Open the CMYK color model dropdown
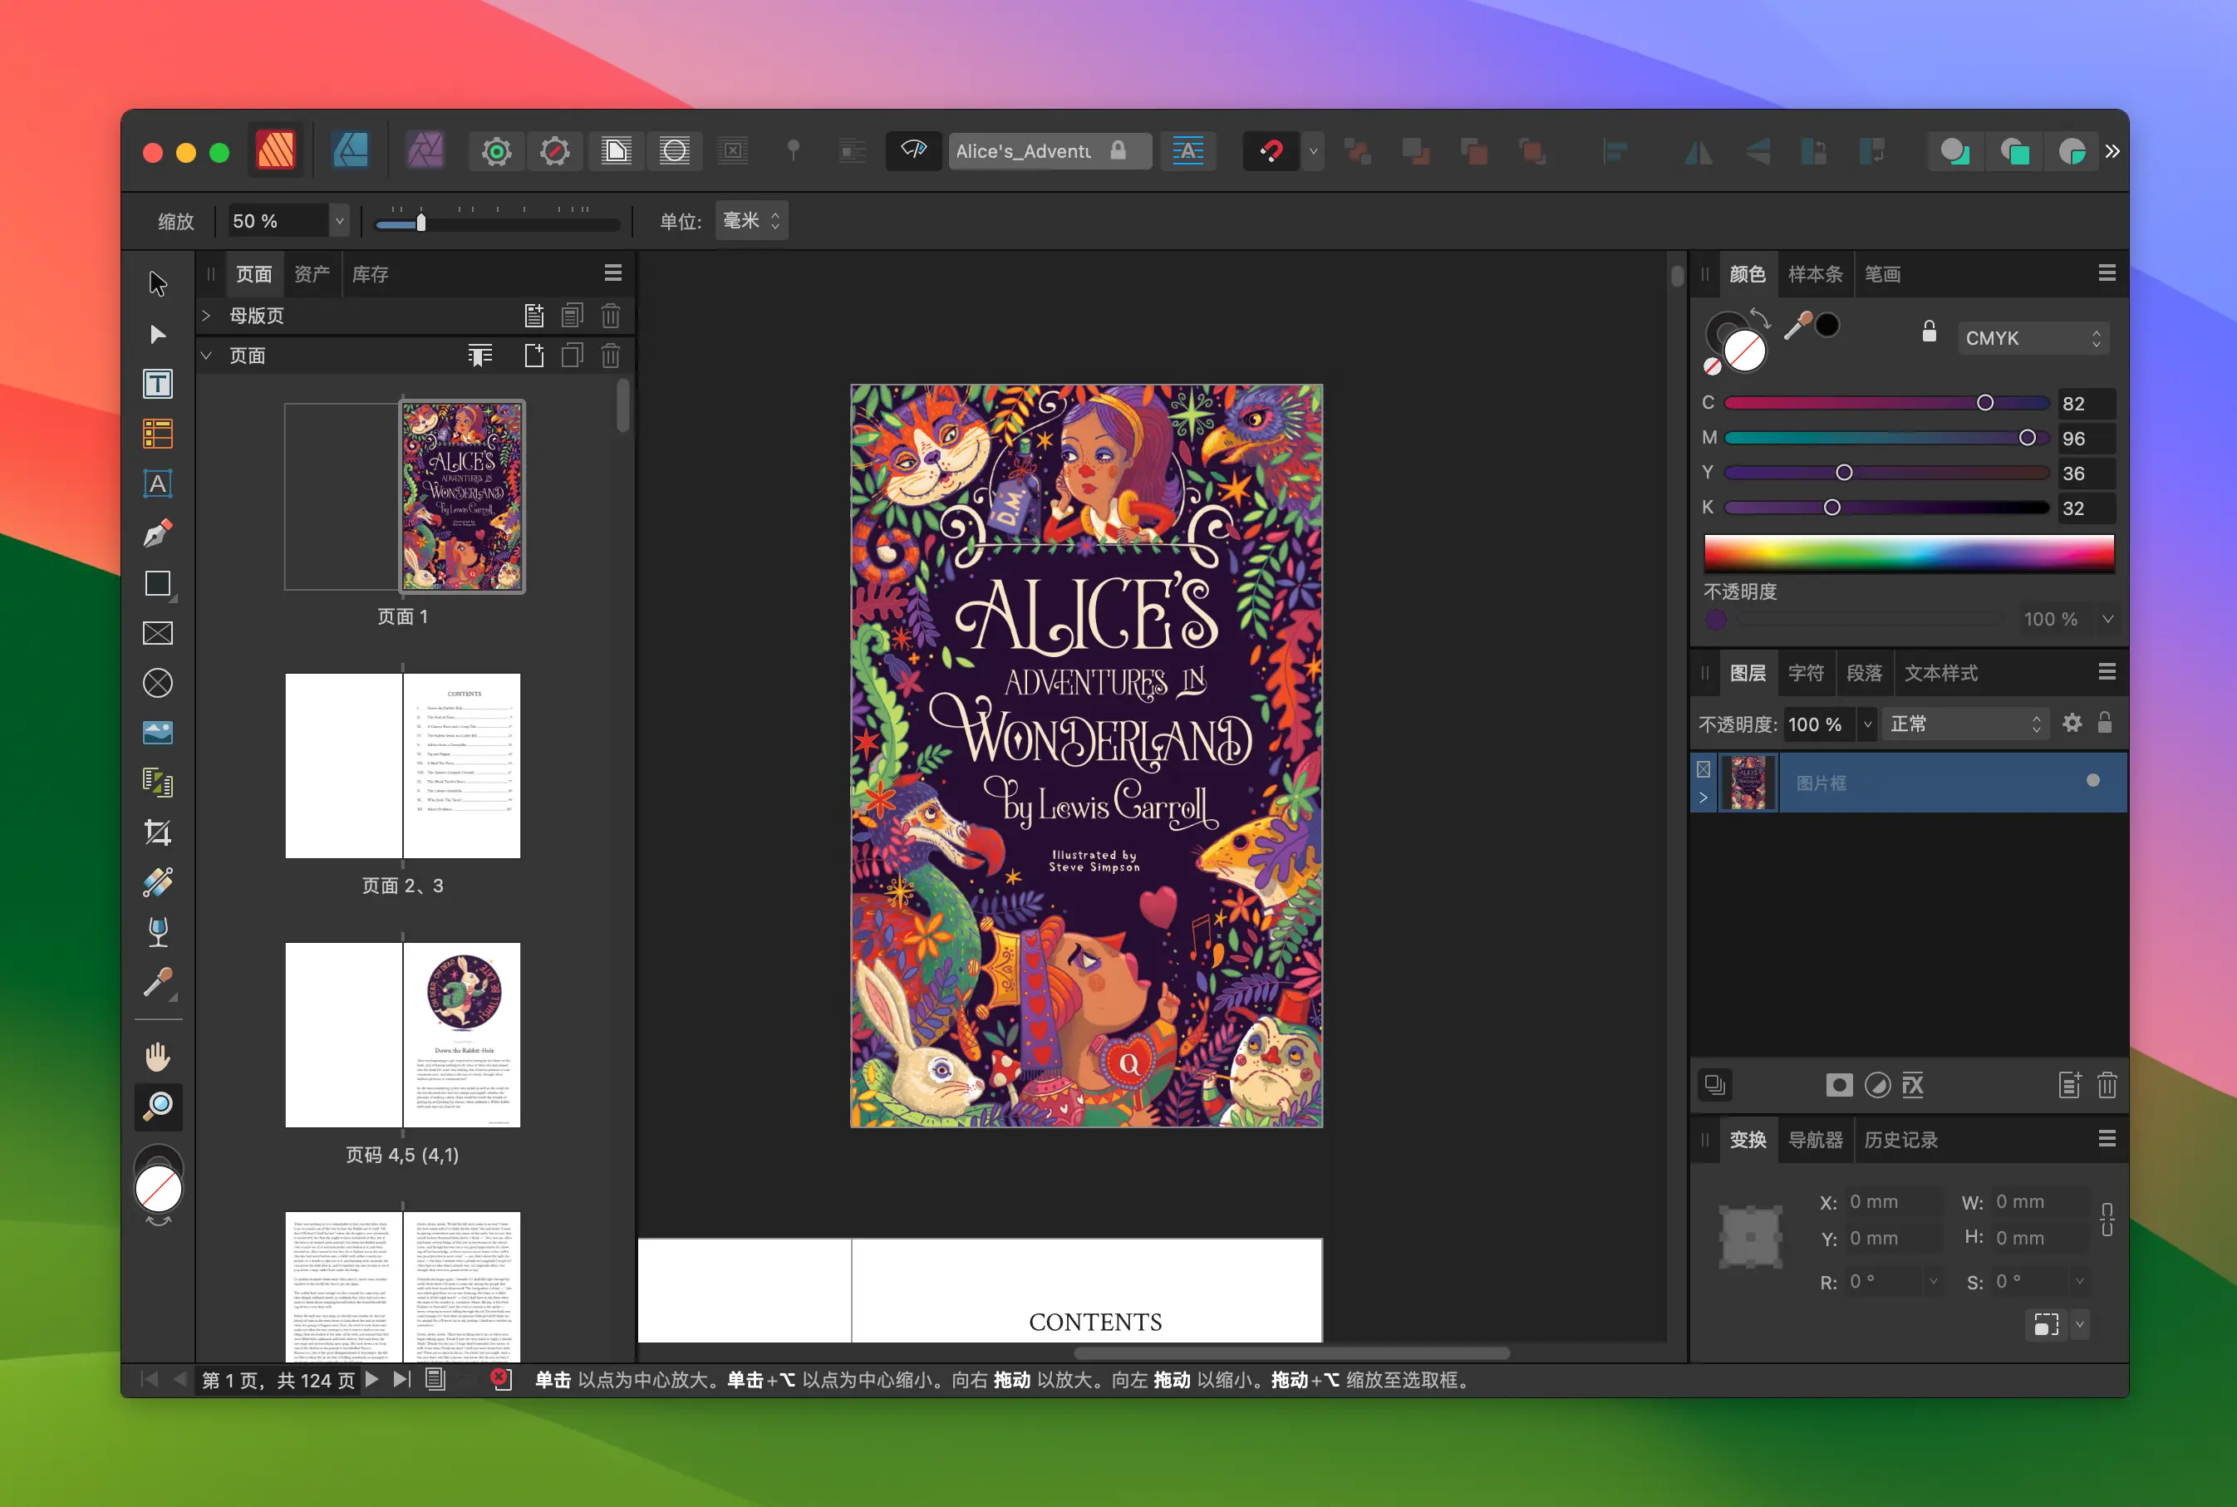Viewport: 2237px width, 1507px height. [2033, 338]
